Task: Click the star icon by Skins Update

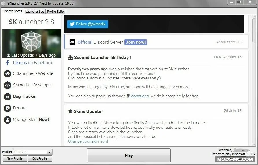Action: 70,111
